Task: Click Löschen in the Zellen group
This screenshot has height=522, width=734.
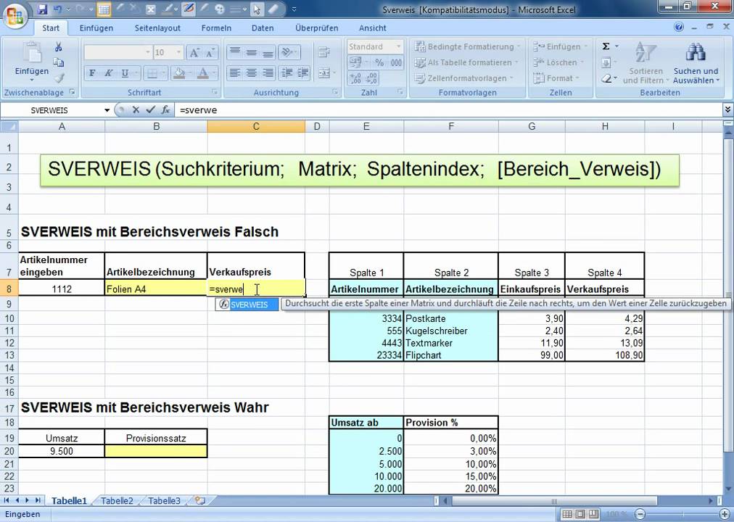Action: point(558,62)
